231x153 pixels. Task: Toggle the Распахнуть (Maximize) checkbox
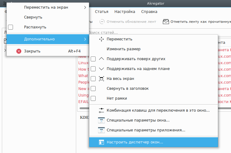(10, 27)
